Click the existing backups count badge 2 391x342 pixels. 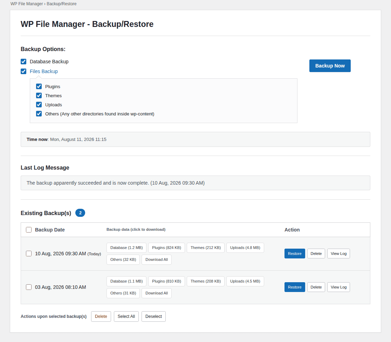[80, 213]
